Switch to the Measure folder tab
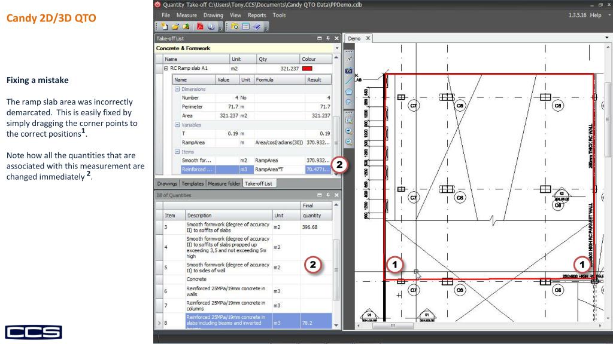This screenshot has width=613, height=344. pos(224,183)
